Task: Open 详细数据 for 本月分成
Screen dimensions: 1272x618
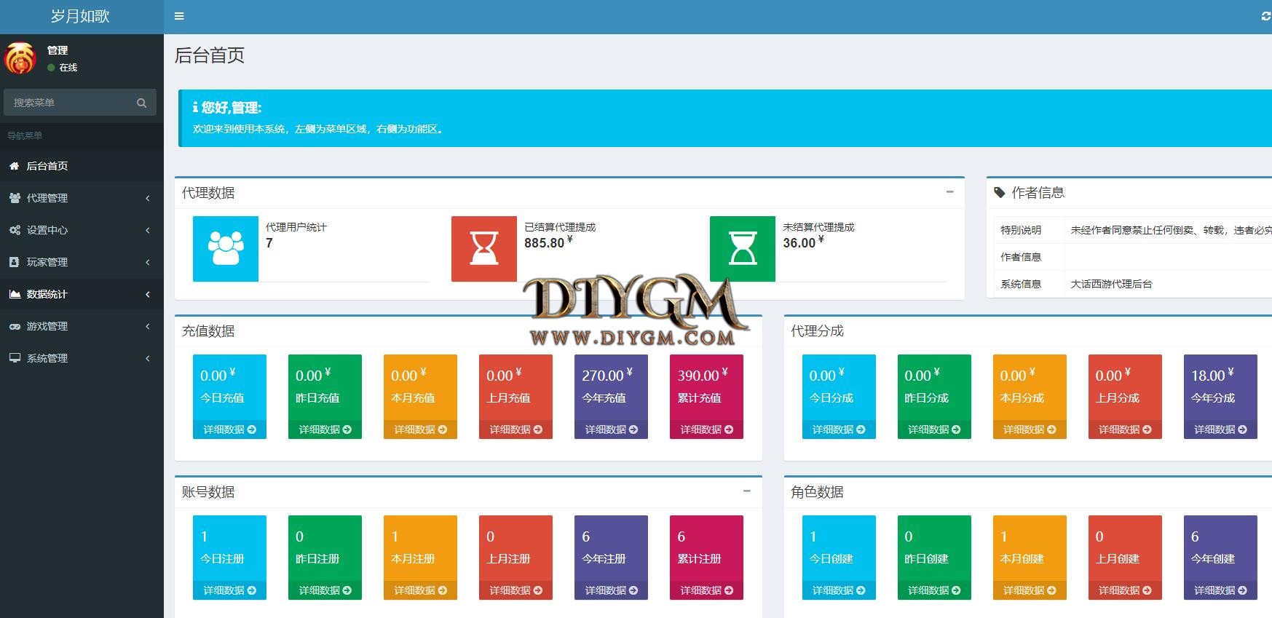Action: pyautogui.click(x=1030, y=429)
